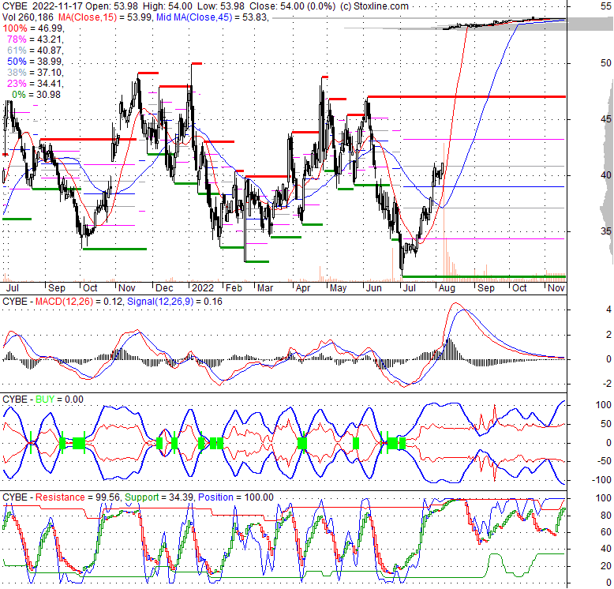The image size is (614, 589).
Task: Click the 'Dec' time axis label
Action: coord(164,288)
